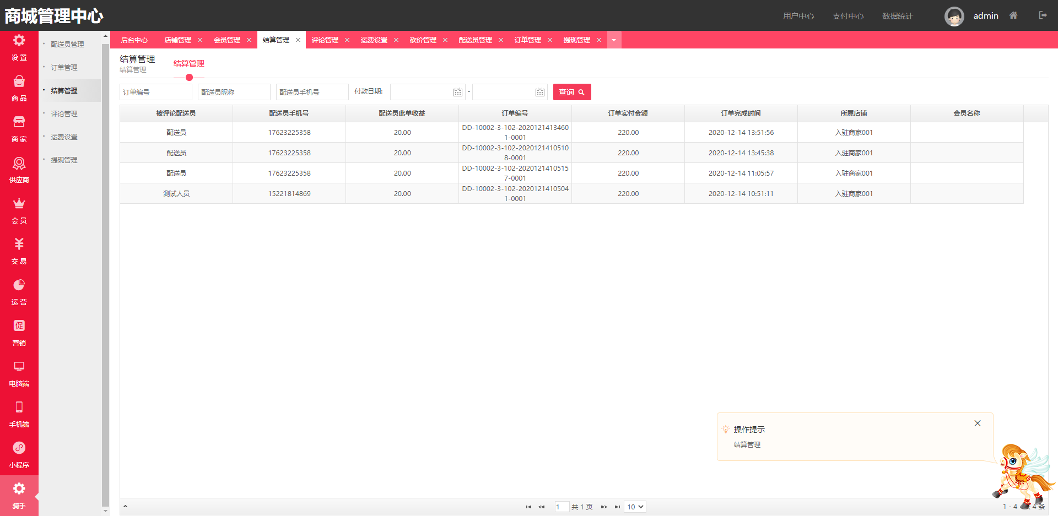Go to next page in pager

click(604, 507)
